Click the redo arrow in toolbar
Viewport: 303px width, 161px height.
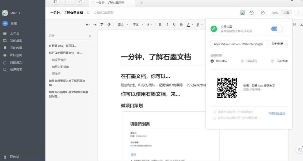(x=95, y=25)
